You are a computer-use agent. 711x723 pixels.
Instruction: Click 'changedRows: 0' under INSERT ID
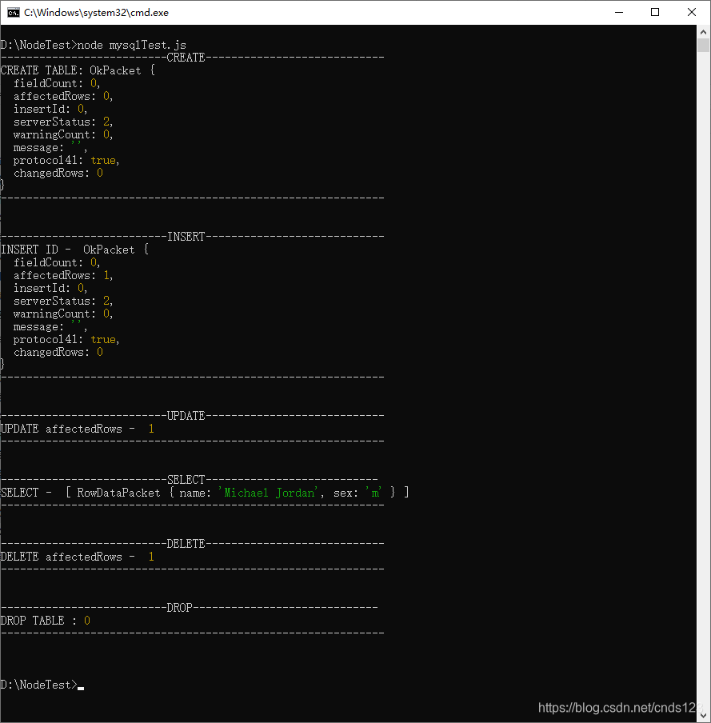tap(58, 352)
